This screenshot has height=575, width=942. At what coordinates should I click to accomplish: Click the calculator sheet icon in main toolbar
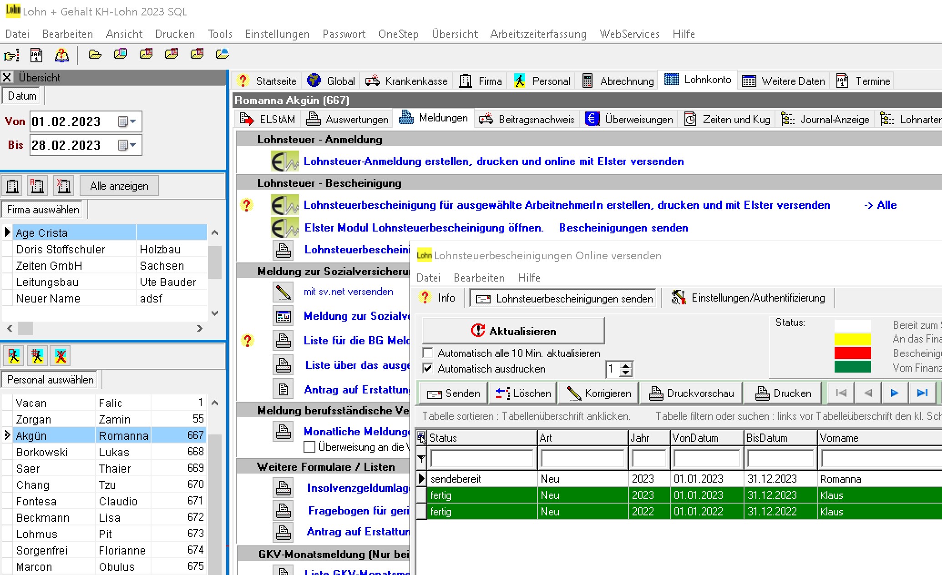[36, 55]
